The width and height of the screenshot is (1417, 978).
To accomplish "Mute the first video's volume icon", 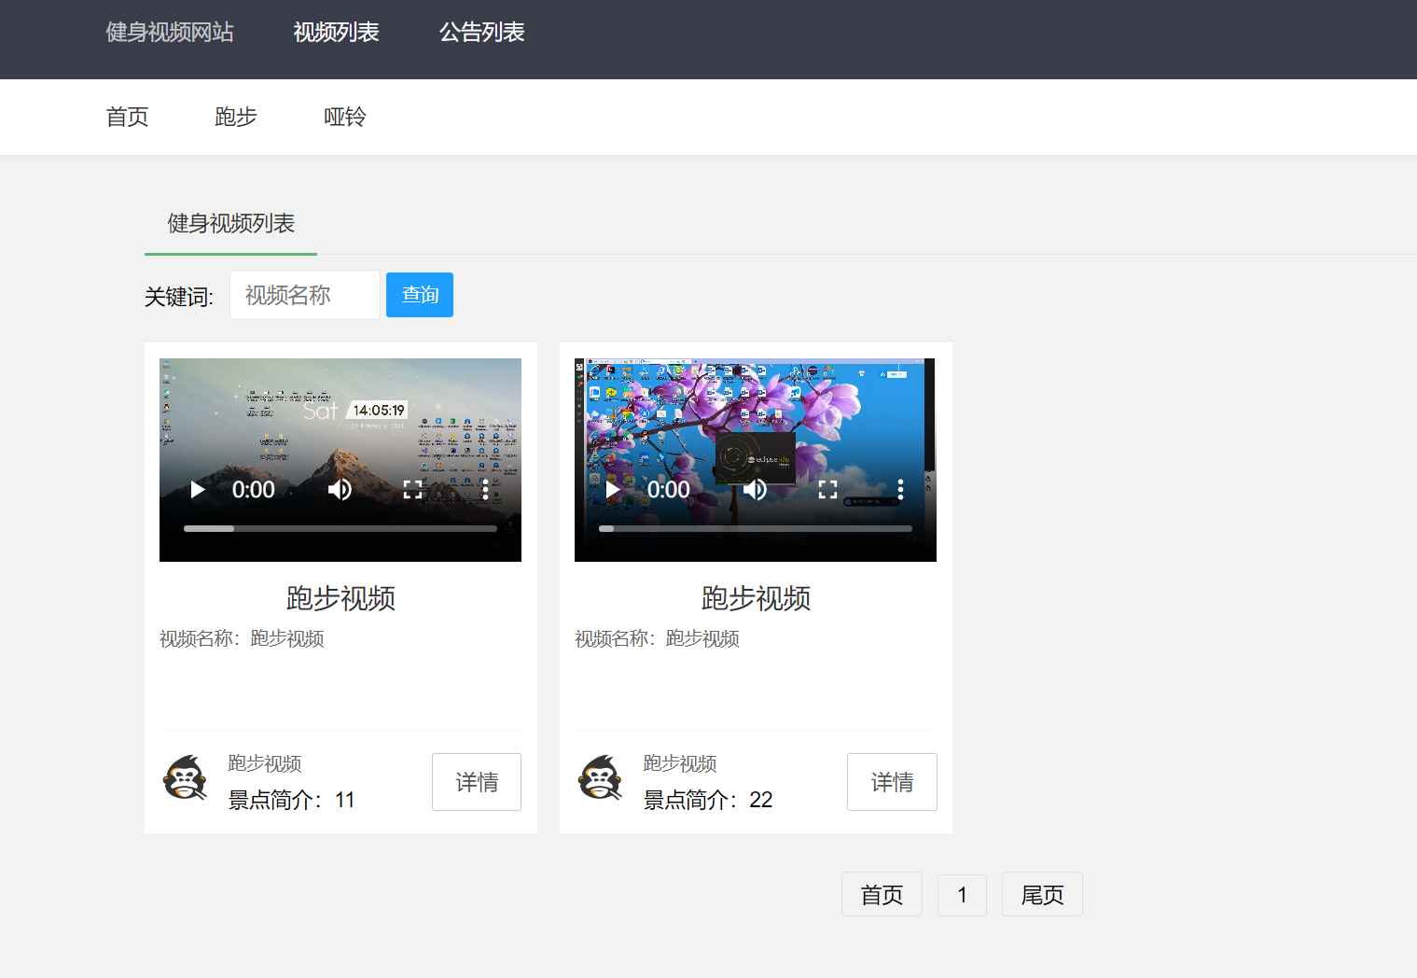I will tap(340, 490).
